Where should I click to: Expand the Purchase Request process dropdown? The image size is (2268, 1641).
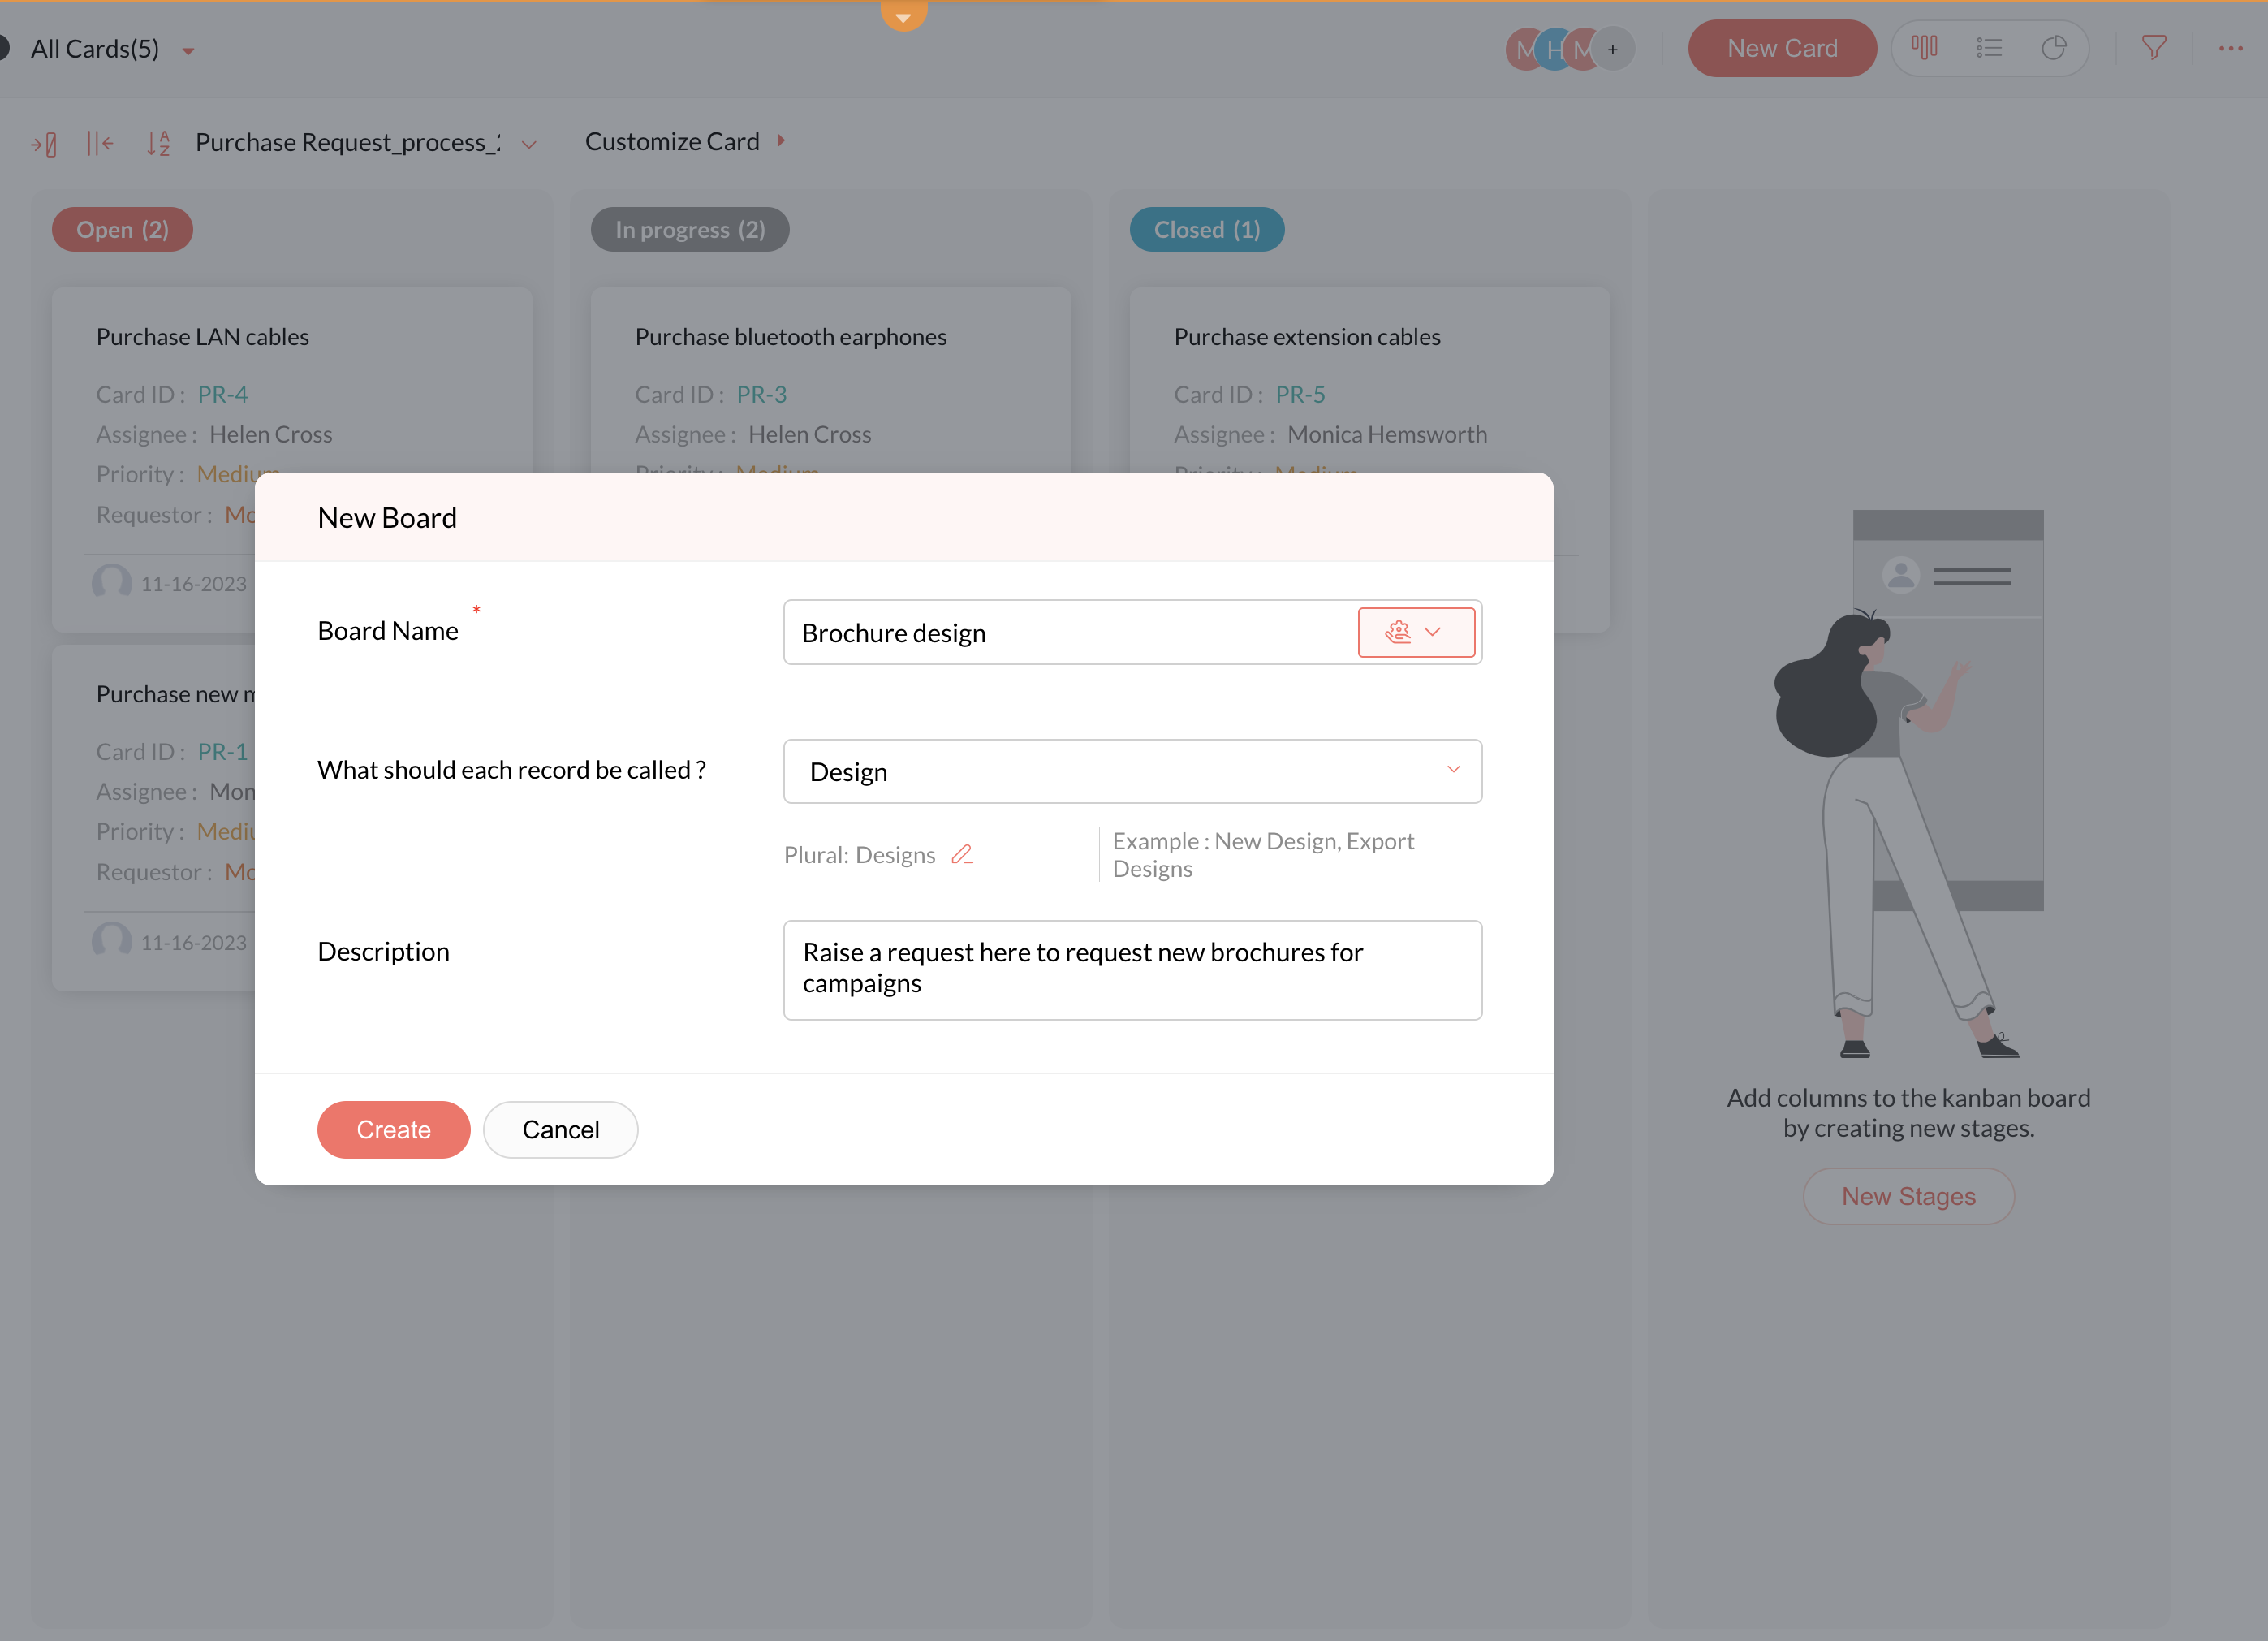(x=530, y=145)
